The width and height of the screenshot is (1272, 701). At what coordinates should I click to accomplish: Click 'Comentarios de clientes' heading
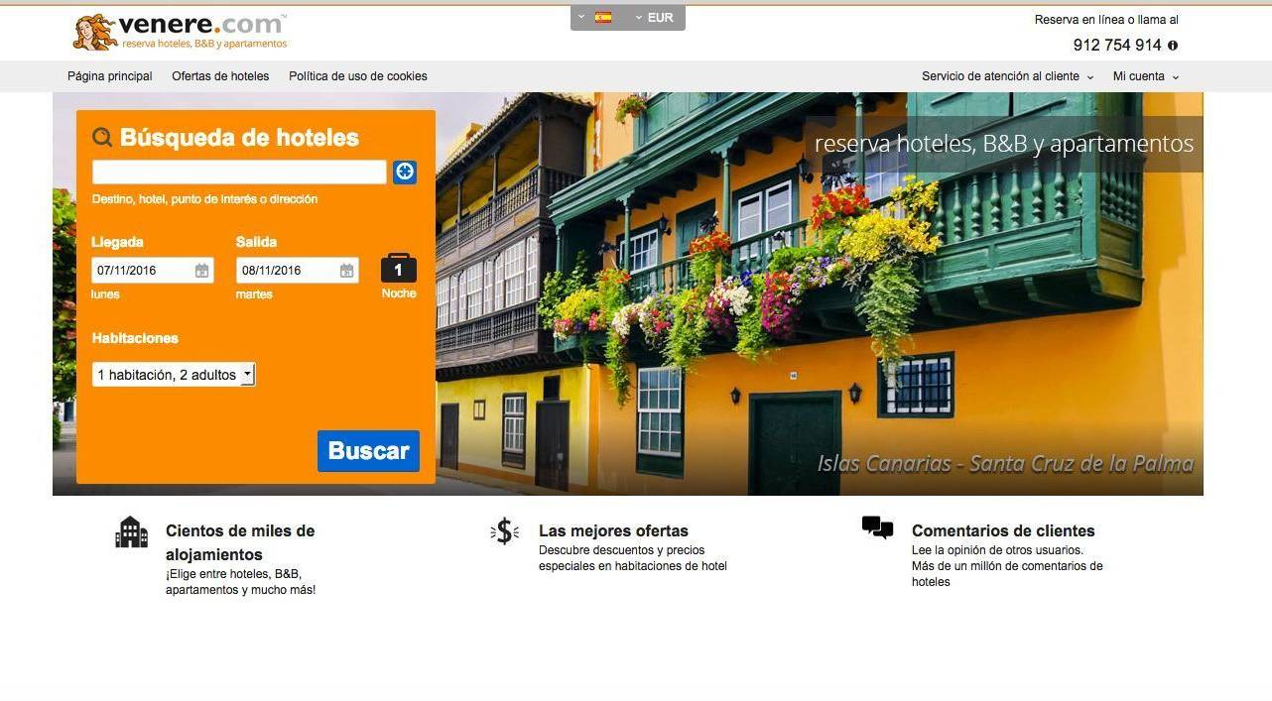coord(1003,530)
